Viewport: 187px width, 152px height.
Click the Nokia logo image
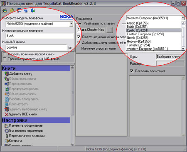66,17
